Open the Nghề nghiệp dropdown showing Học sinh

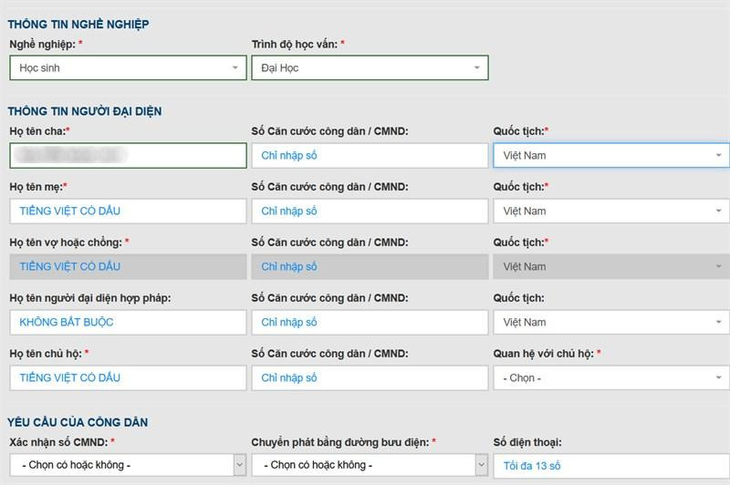click(x=128, y=67)
